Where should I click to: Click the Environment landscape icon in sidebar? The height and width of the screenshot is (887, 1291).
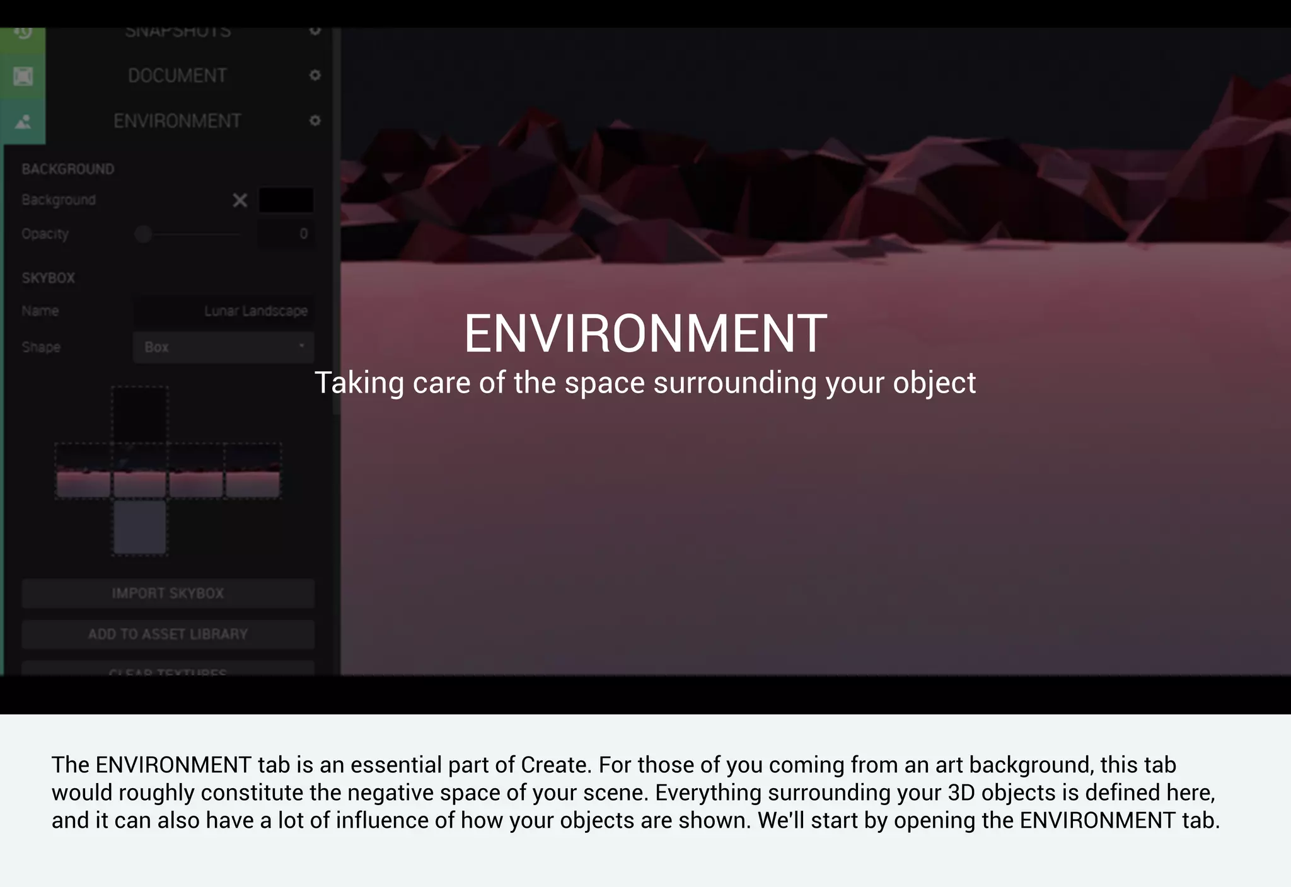point(23,121)
